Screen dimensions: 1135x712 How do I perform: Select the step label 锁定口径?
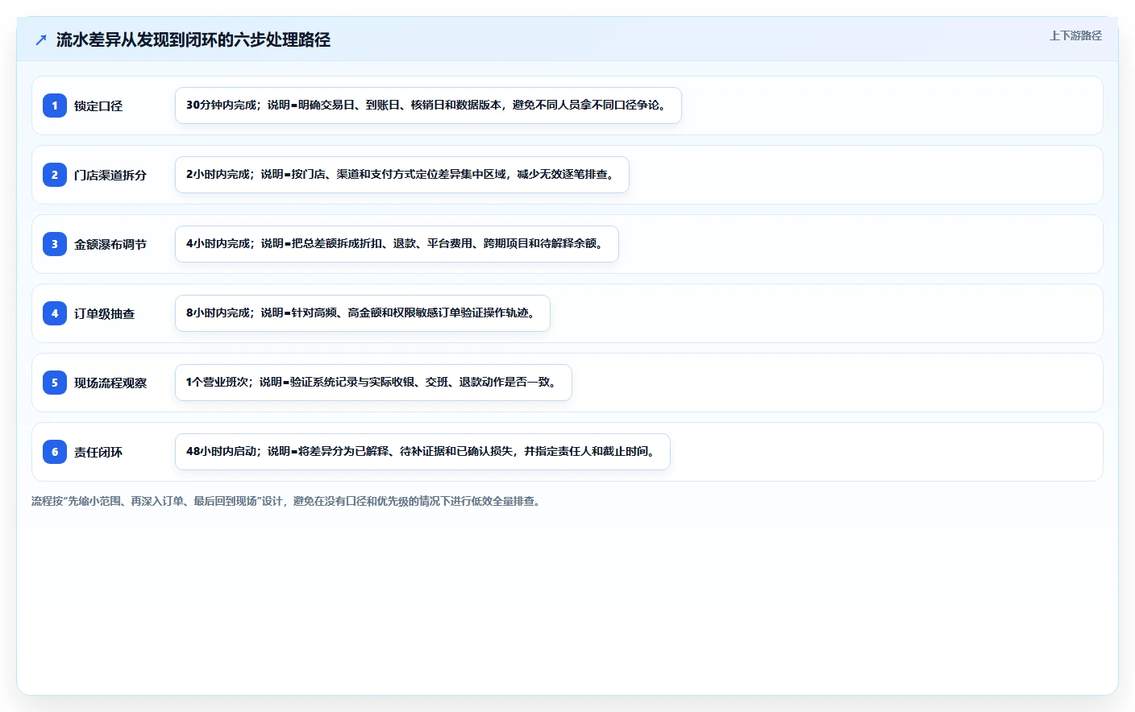pos(98,106)
